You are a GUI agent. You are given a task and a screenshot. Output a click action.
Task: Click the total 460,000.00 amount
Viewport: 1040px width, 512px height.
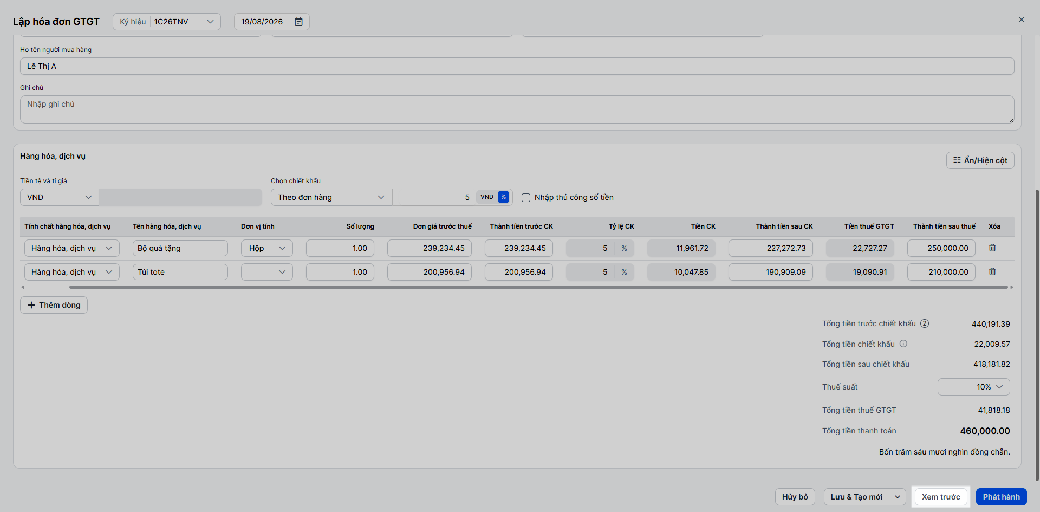985,431
